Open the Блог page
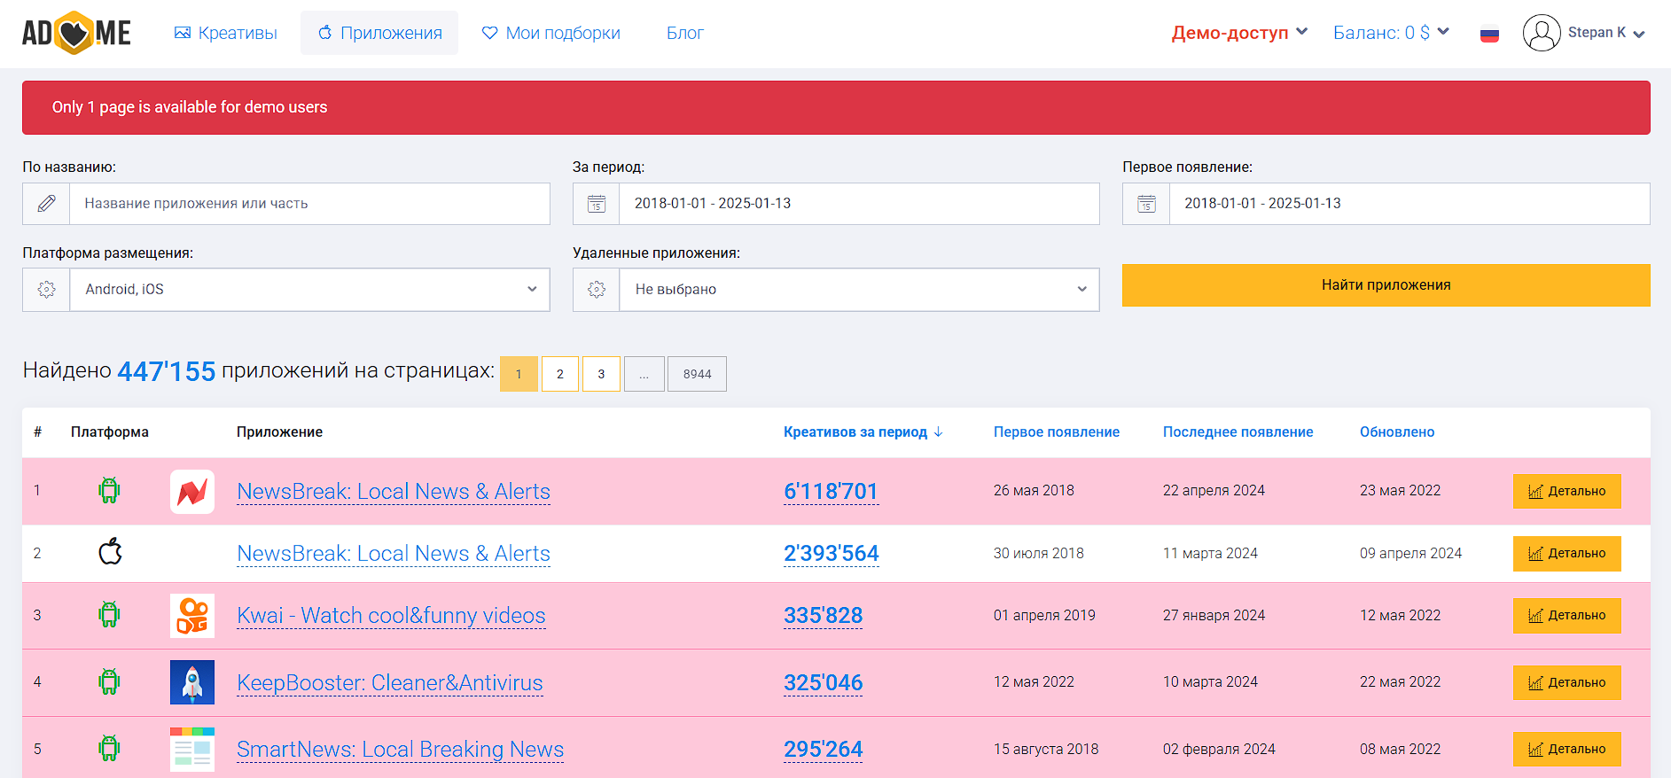Image resolution: width=1671 pixels, height=778 pixels. click(x=684, y=33)
